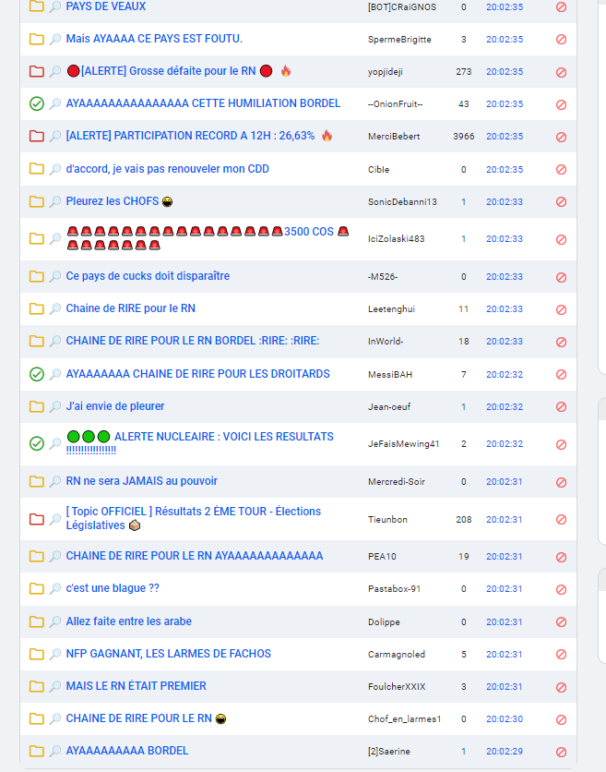Click the author name MerciBebert

394,137
